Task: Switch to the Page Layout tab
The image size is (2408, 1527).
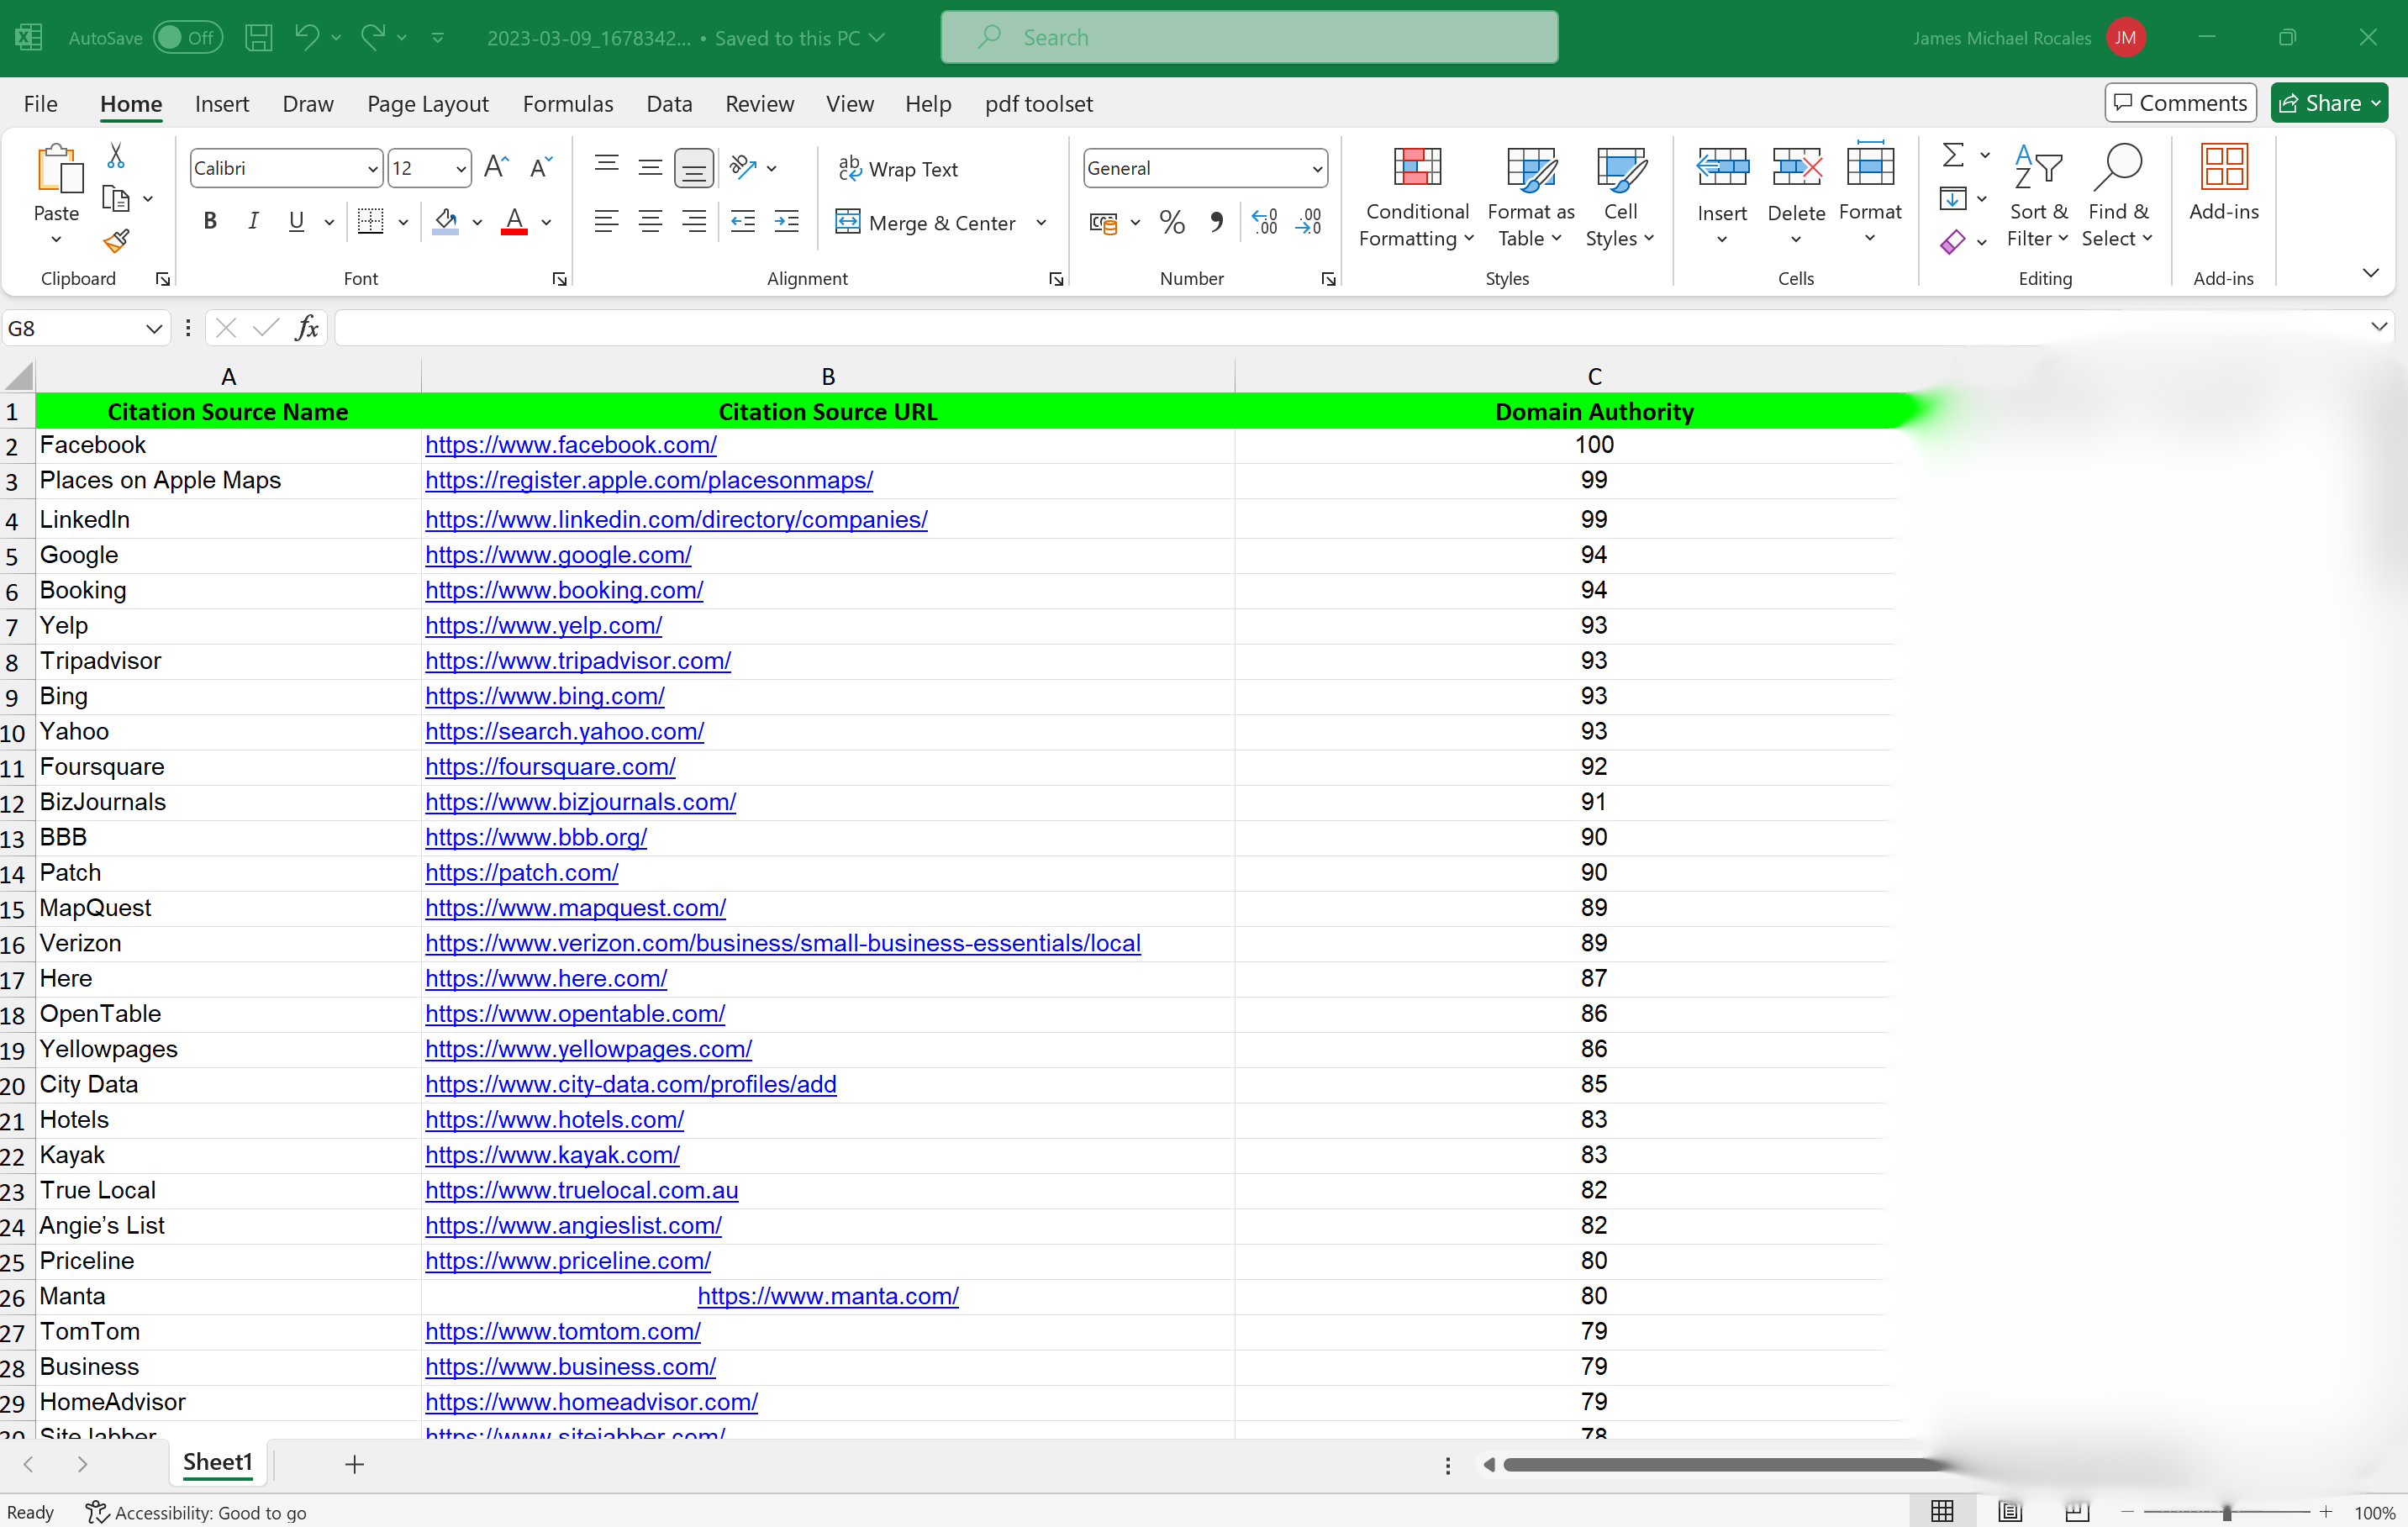Action: pos(427,104)
